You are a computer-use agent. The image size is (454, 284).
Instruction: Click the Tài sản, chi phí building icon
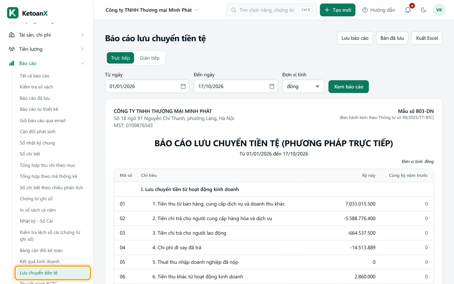12,35
